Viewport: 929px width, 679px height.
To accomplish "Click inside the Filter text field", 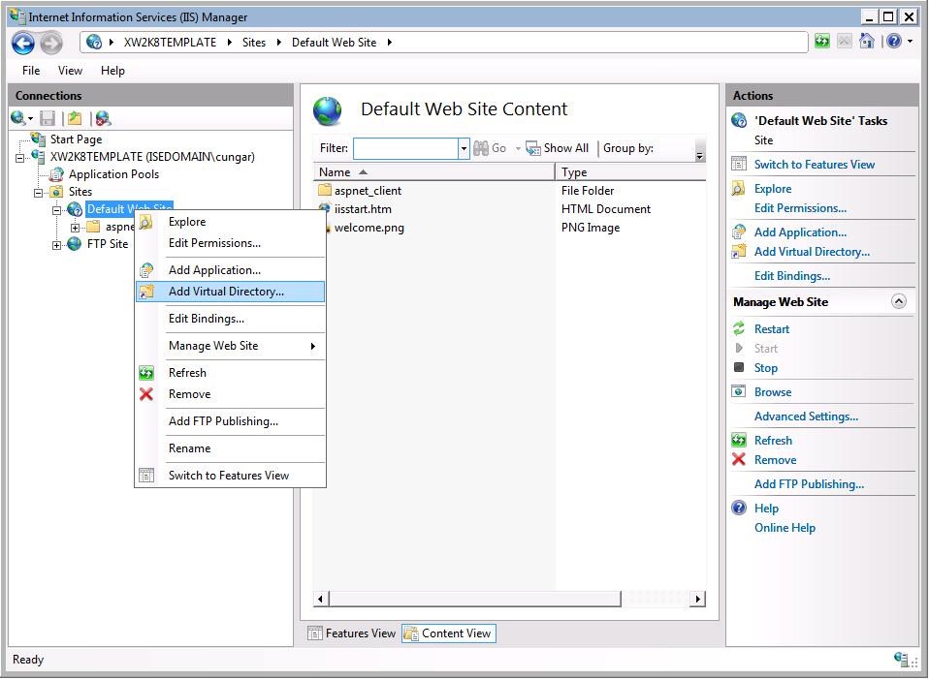I will (405, 148).
